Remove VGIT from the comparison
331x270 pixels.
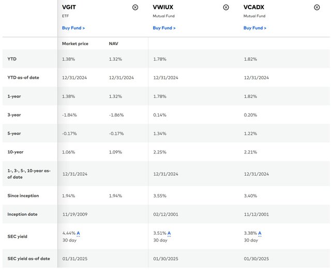(x=136, y=7)
